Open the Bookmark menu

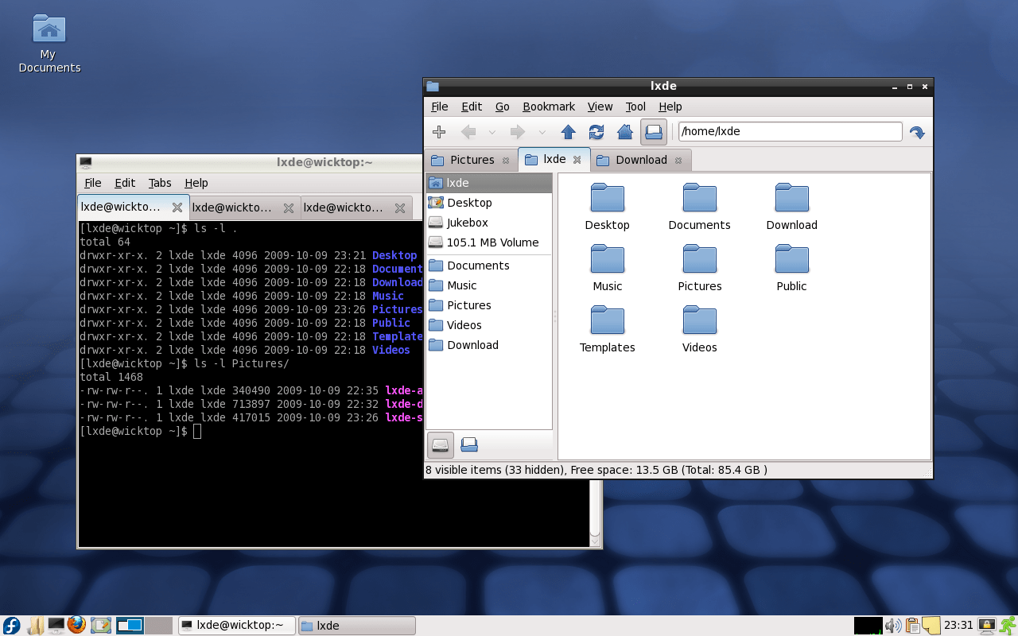549,106
